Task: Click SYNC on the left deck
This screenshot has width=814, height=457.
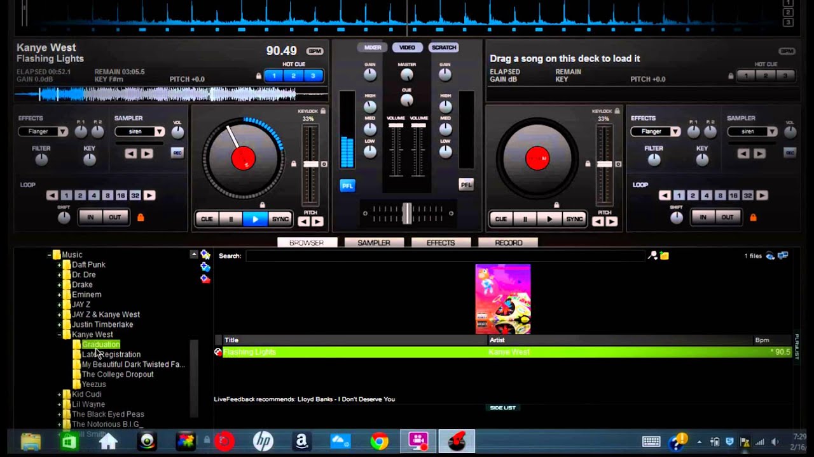Action: click(280, 219)
